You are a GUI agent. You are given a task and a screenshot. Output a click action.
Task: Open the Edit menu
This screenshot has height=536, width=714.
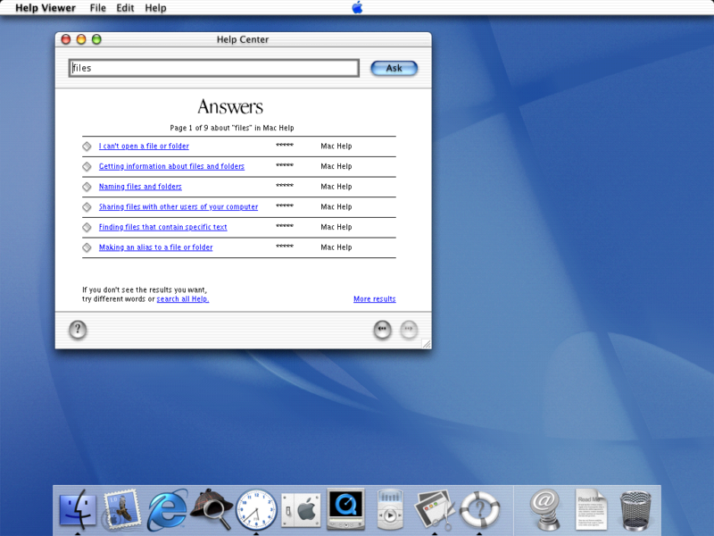125,7
